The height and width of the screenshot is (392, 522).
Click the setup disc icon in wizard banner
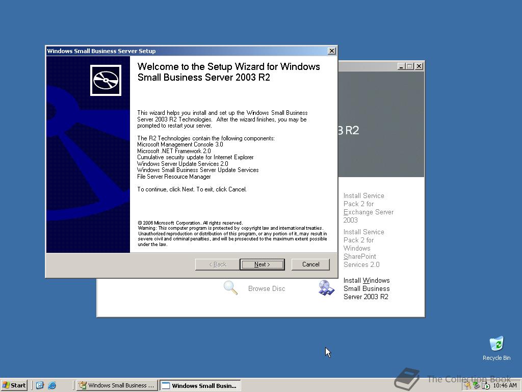(x=106, y=80)
